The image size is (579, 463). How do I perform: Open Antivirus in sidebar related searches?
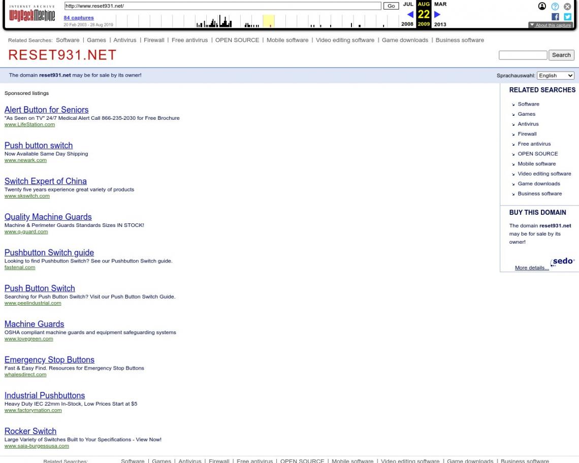point(528,124)
